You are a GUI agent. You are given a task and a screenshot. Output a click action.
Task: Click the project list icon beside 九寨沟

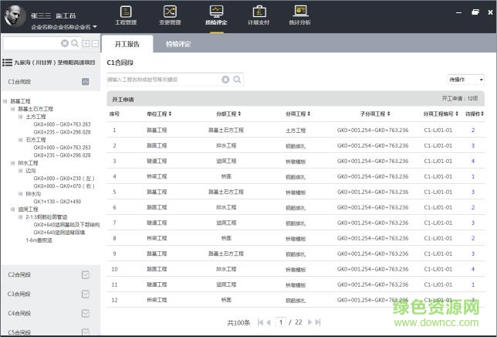[7, 62]
